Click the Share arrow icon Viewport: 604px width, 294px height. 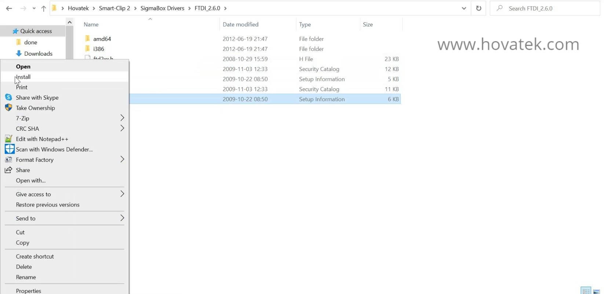pos(8,170)
